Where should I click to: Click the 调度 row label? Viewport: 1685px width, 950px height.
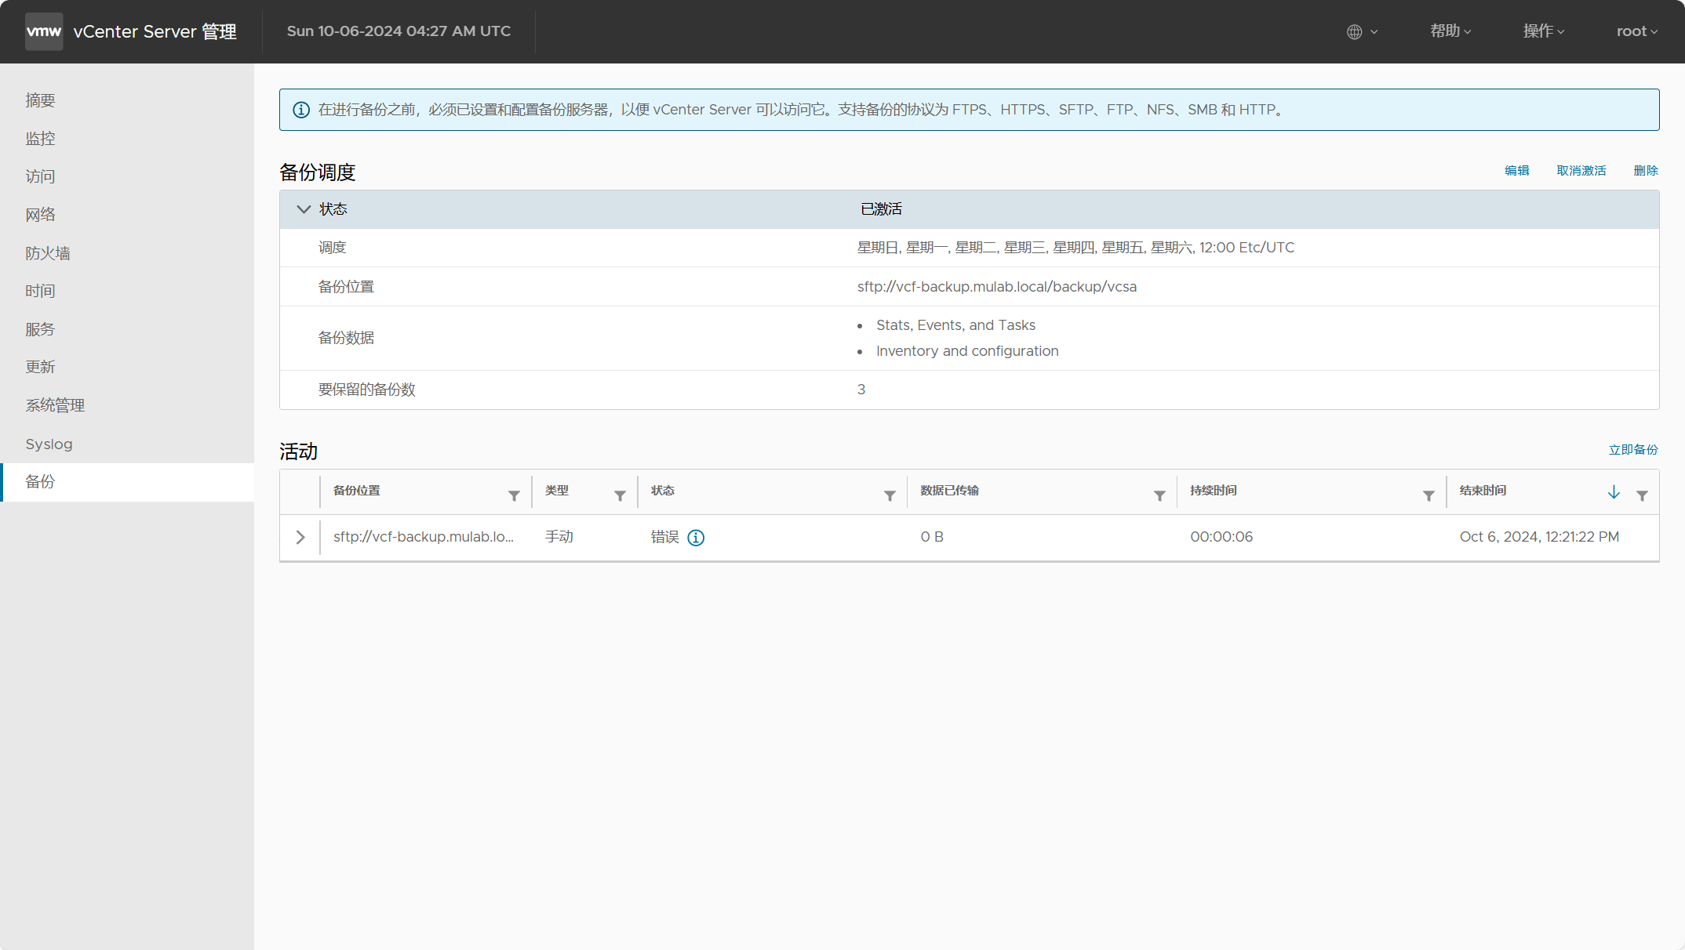point(332,248)
